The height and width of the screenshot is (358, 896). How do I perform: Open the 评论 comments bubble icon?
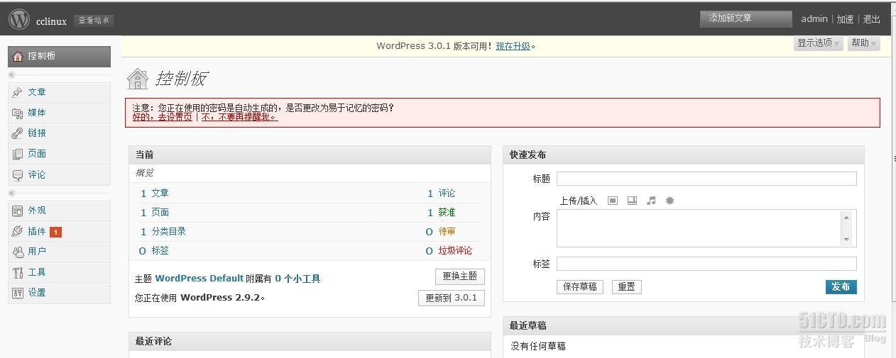(18, 175)
